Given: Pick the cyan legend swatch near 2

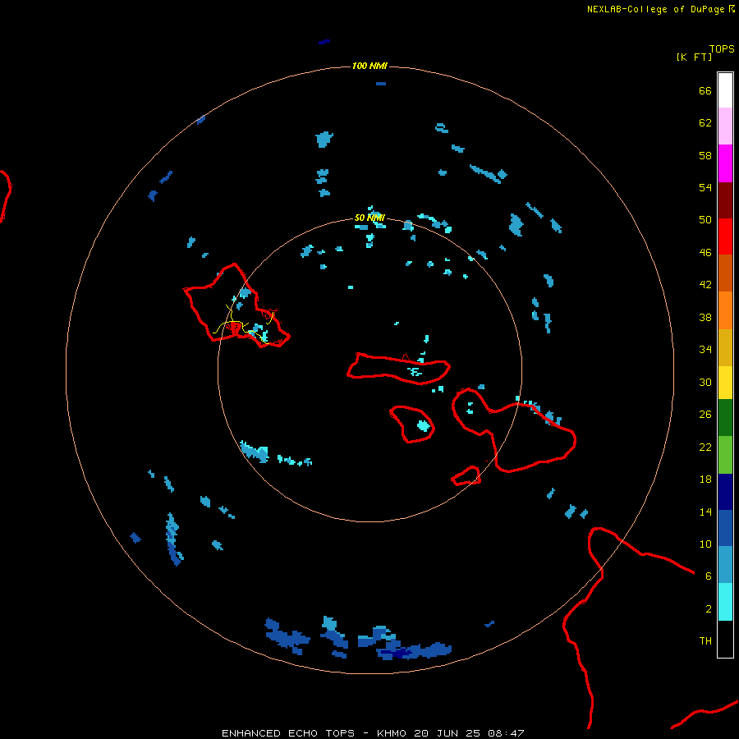Looking at the screenshot, I should point(725,602).
